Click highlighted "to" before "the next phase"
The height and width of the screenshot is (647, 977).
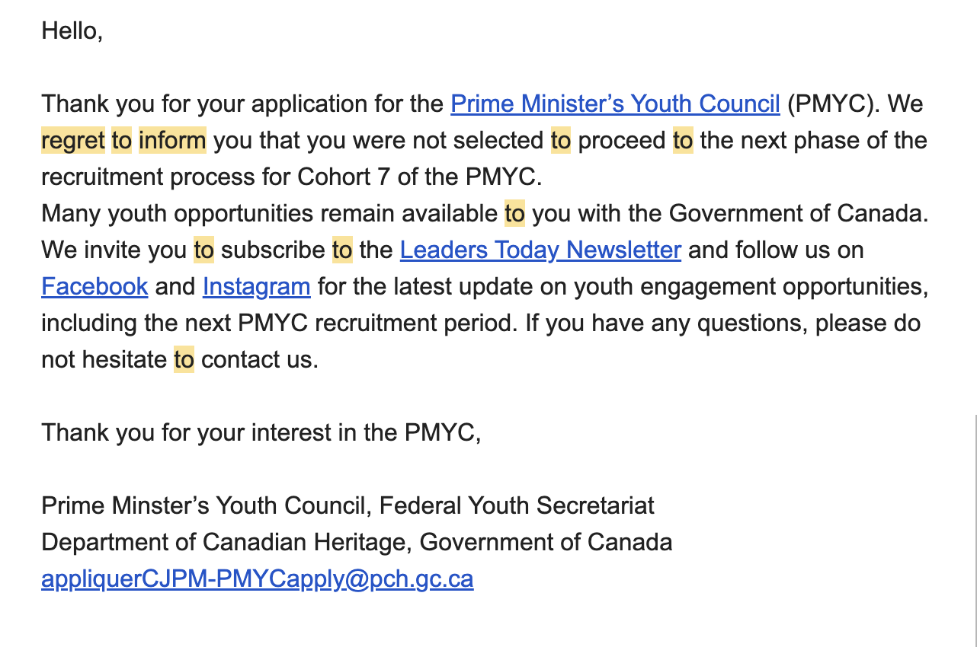click(x=683, y=140)
